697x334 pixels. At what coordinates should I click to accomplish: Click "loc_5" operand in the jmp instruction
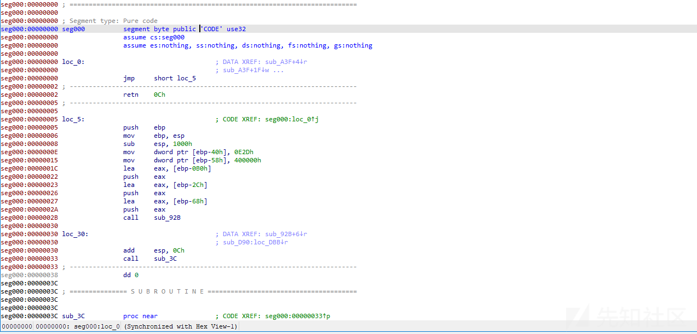pyautogui.click(x=186, y=78)
